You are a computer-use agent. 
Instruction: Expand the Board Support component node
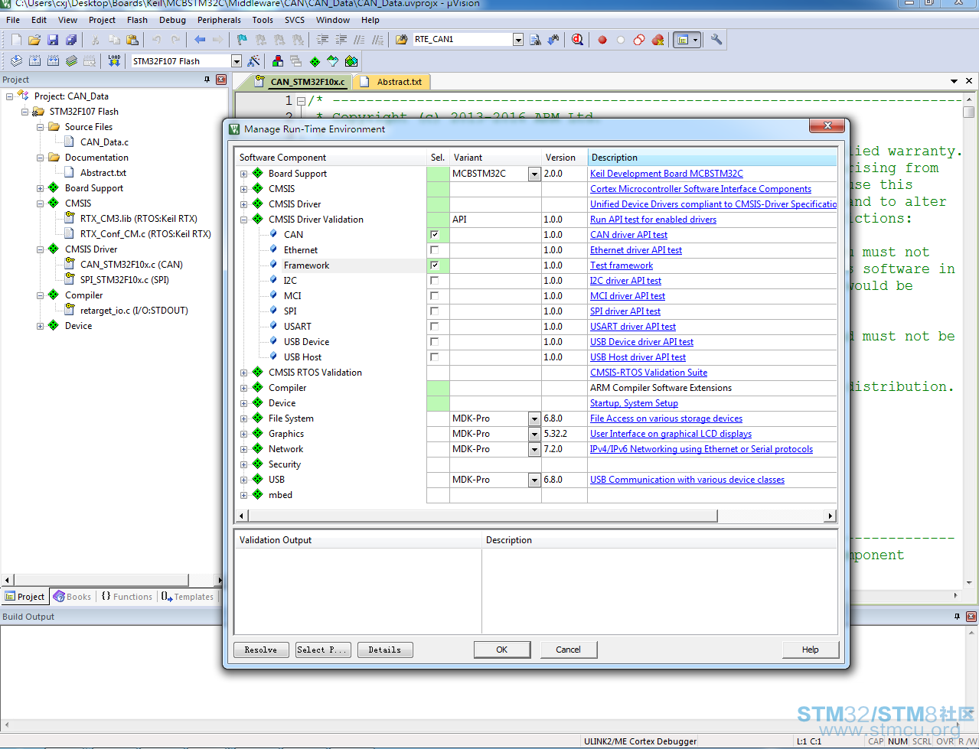click(x=244, y=174)
